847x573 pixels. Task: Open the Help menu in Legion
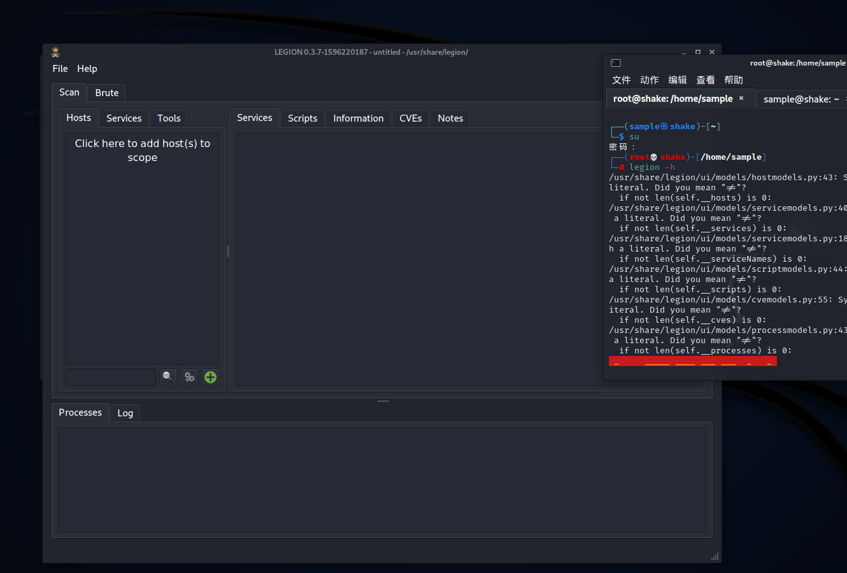pos(87,69)
